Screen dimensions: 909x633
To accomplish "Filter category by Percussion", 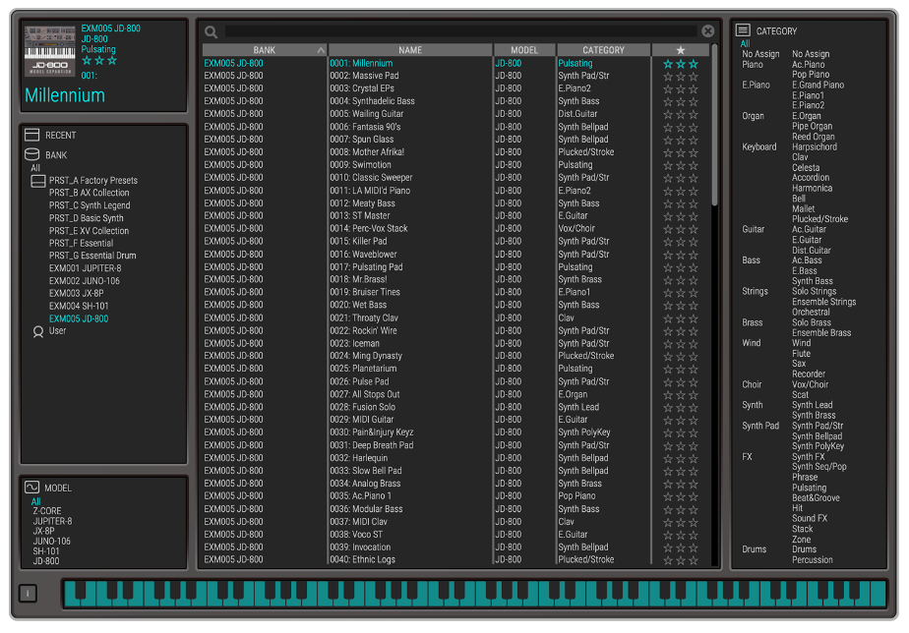I will pyautogui.click(x=813, y=560).
